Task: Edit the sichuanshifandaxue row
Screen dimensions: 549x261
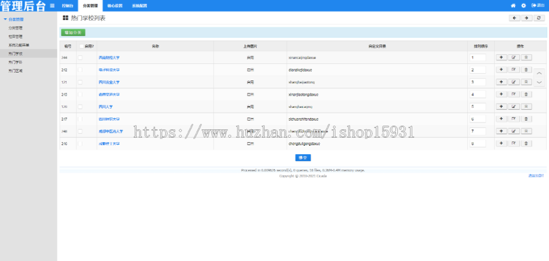Action: [x=514, y=119]
